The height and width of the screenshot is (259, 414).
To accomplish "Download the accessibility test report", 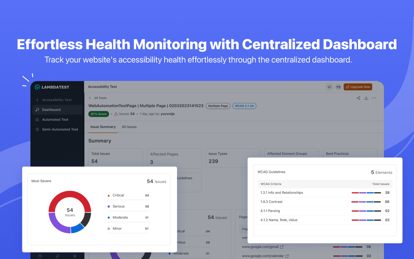I will tap(366, 98).
